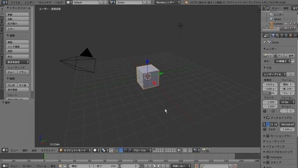The image size is (298, 168).
Task: Open the Blender Render engine dropdown
Action: click(x=168, y=2)
